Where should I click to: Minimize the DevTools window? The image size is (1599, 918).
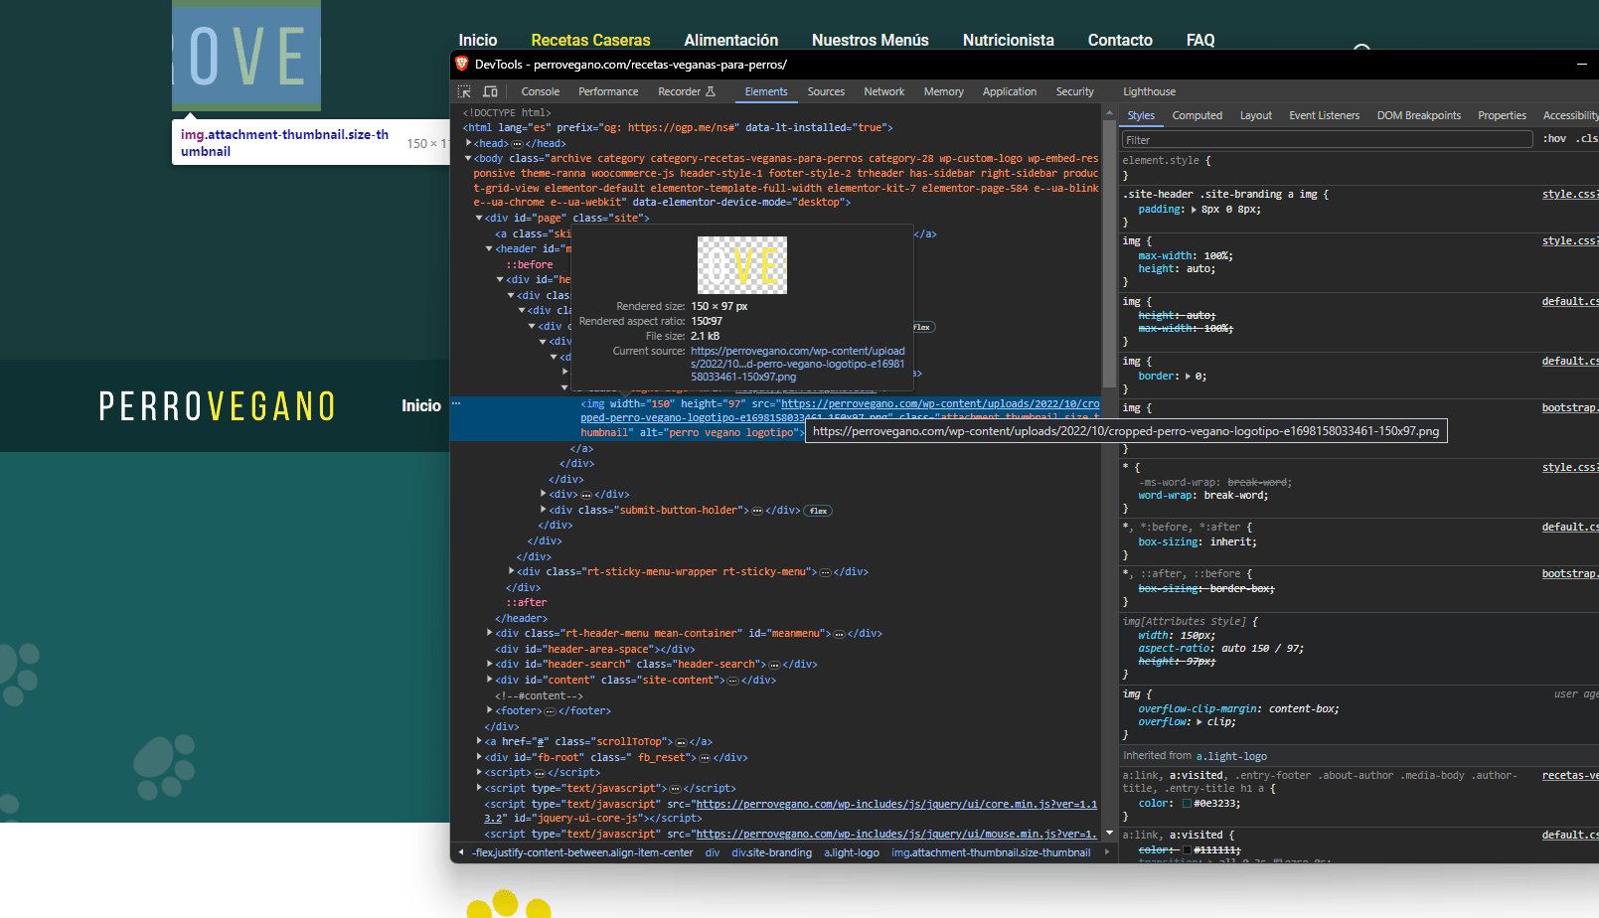click(1581, 65)
